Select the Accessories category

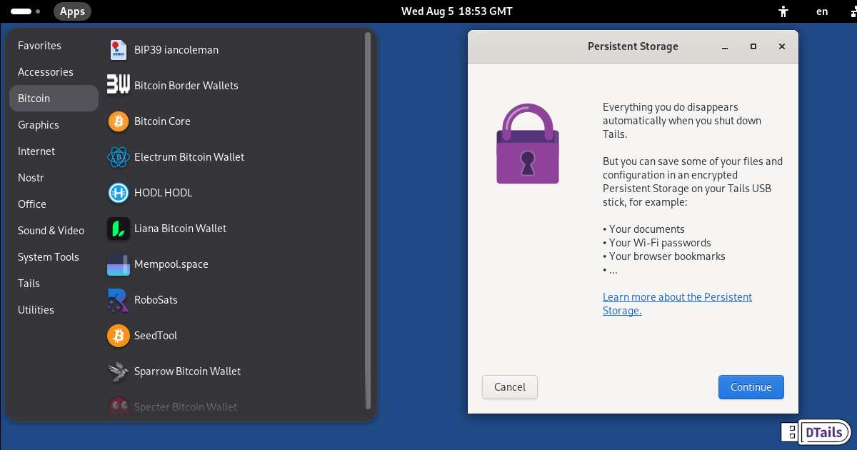click(x=54, y=72)
